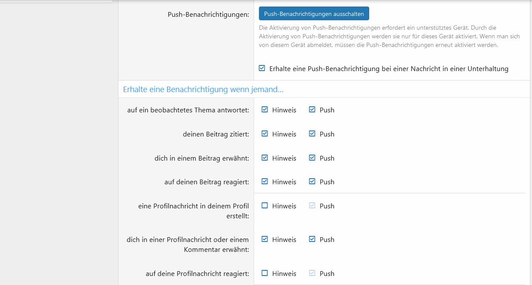Click greyed Push checkbox for Profilnachricht reagiert
The image size is (532, 285).
[312, 273]
